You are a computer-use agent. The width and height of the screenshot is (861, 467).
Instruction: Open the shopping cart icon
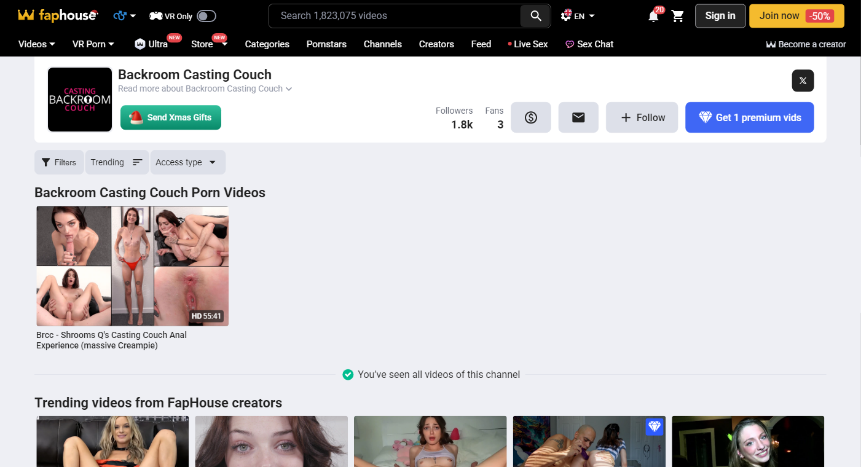coord(678,16)
